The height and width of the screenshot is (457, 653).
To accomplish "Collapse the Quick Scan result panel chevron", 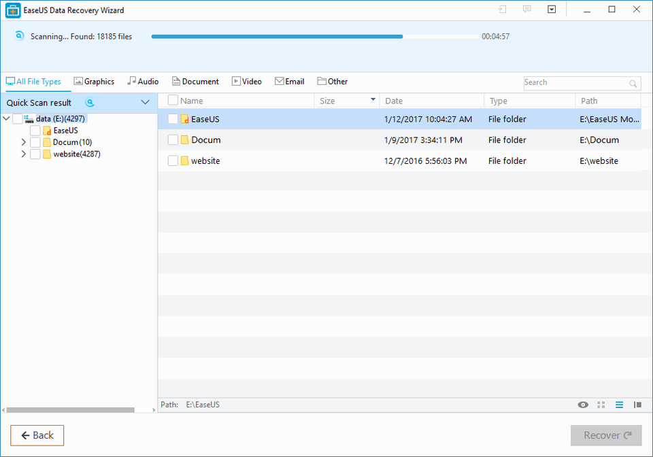I will pyautogui.click(x=145, y=103).
